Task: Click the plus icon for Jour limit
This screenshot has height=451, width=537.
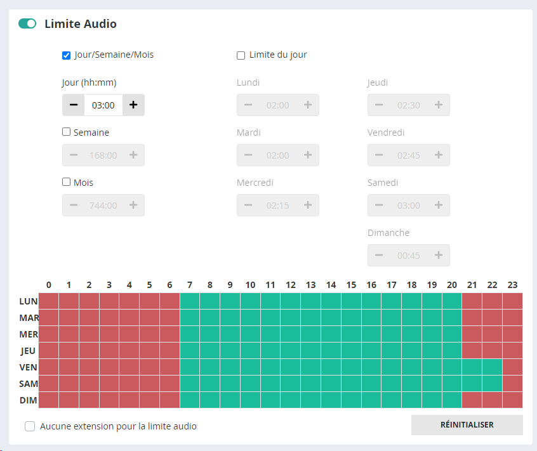Action: [133, 105]
